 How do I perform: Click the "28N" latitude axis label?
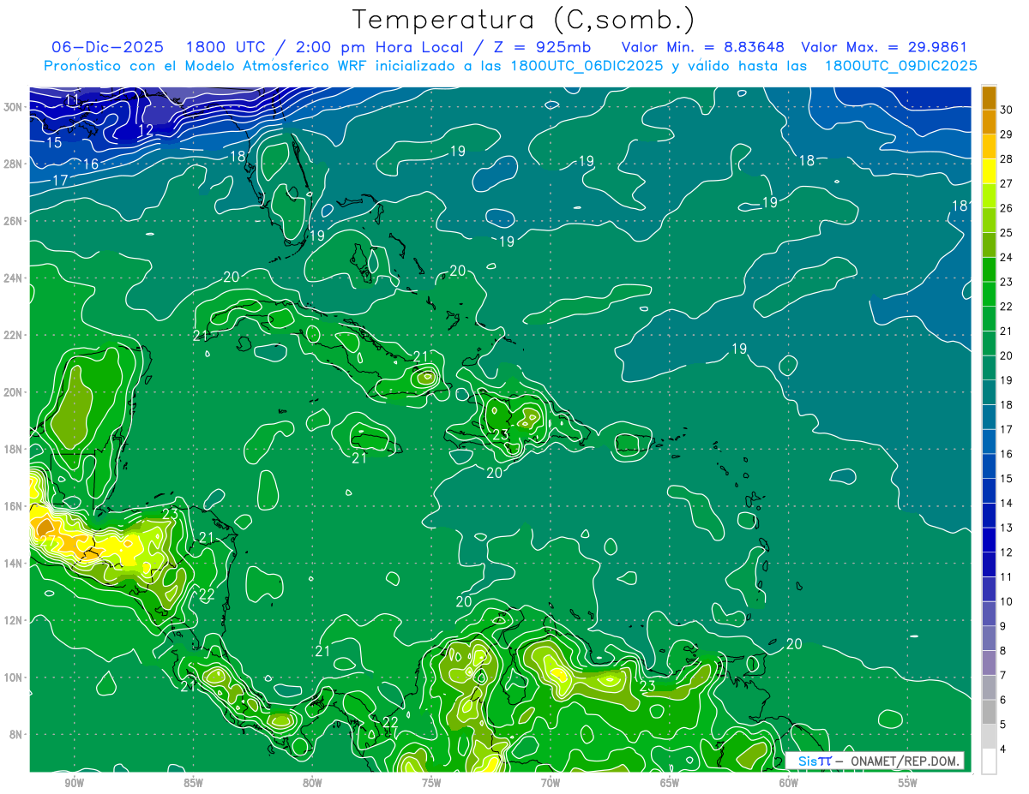(13, 164)
